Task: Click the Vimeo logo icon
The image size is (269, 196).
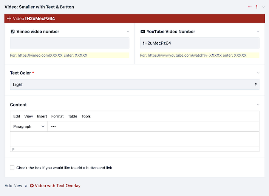Action: tap(12, 32)
